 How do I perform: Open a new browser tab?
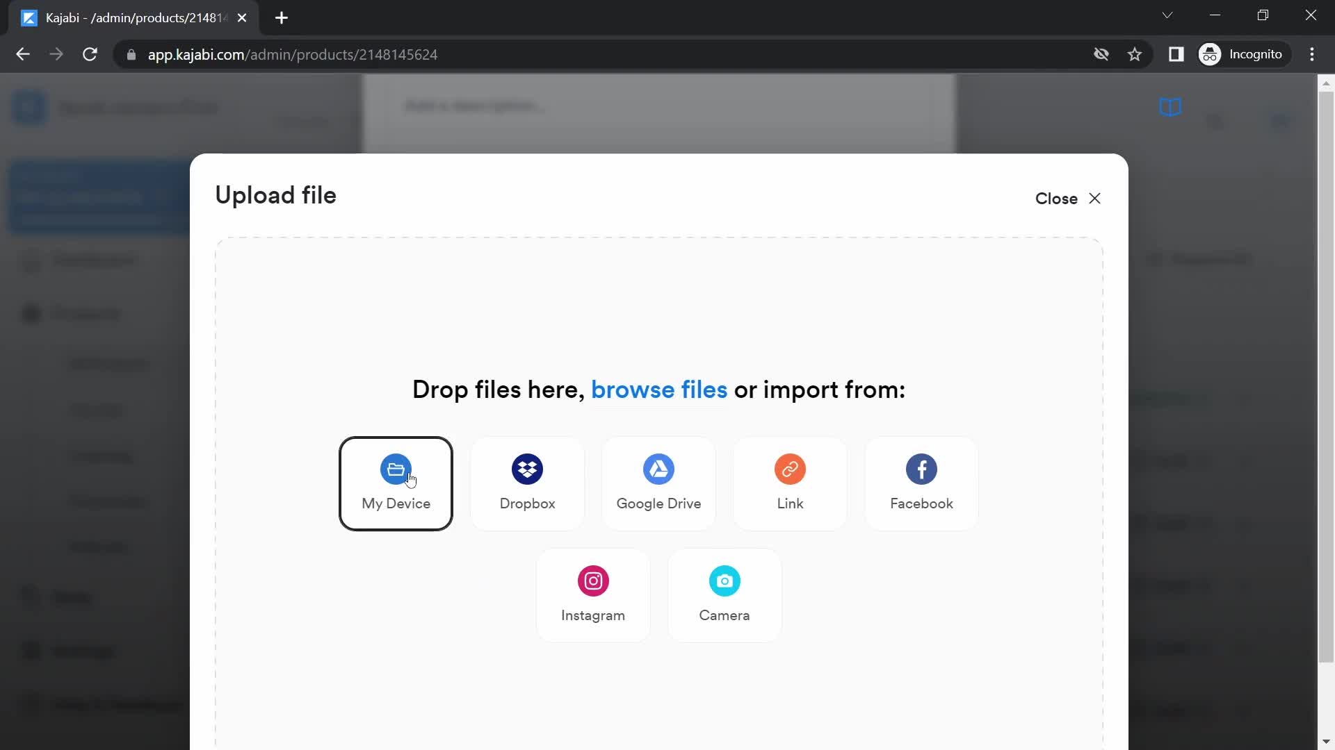[x=282, y=18]
